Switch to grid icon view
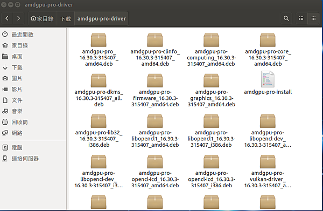The image size is (323, 211). [x=313, y=18]
